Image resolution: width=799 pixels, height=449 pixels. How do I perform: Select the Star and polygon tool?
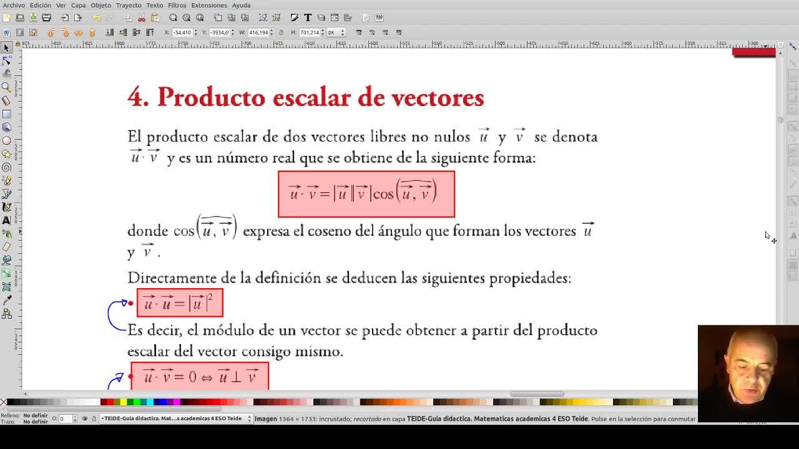point(7,154)
